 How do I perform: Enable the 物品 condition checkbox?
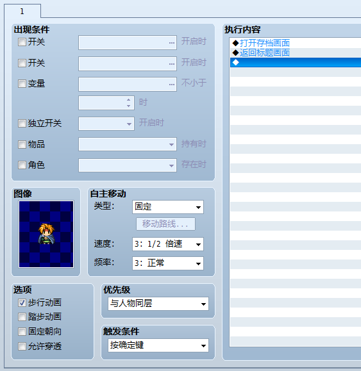[x=22, y=144]
